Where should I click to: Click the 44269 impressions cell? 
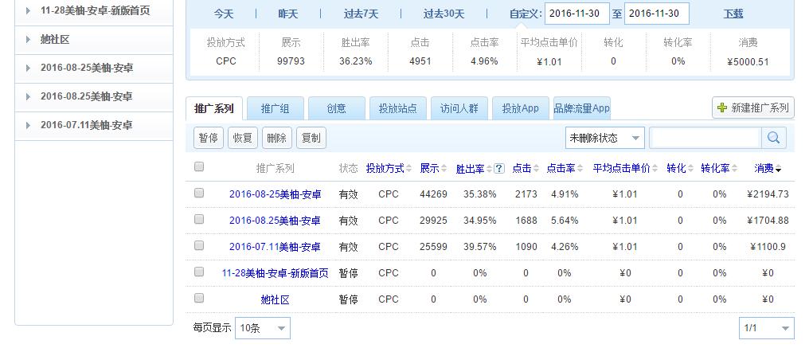433,194
